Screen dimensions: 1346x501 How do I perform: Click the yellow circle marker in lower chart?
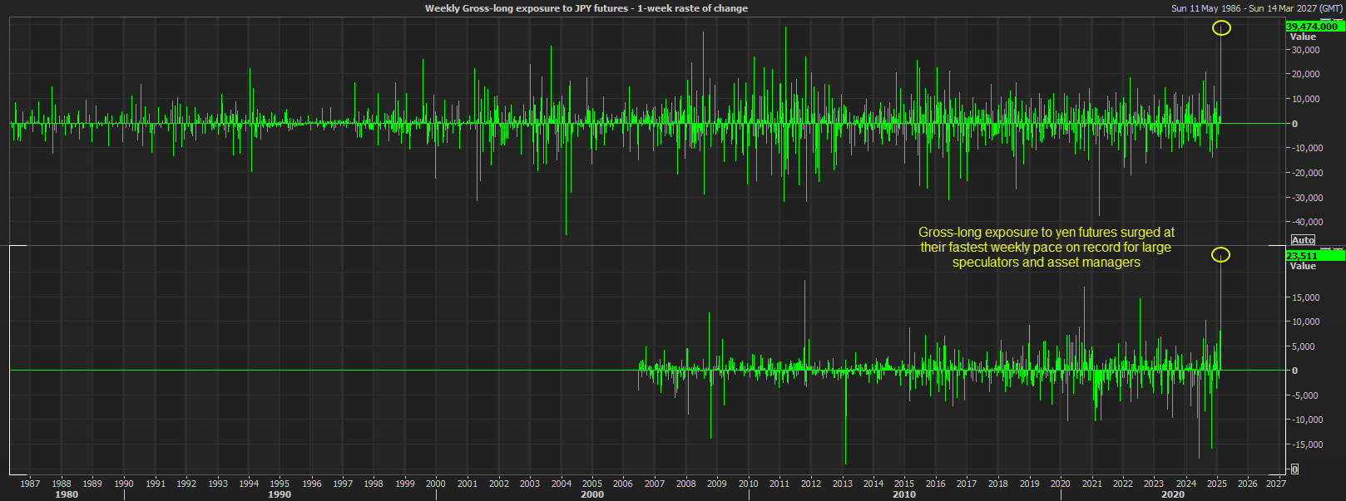coord(1220,255)
